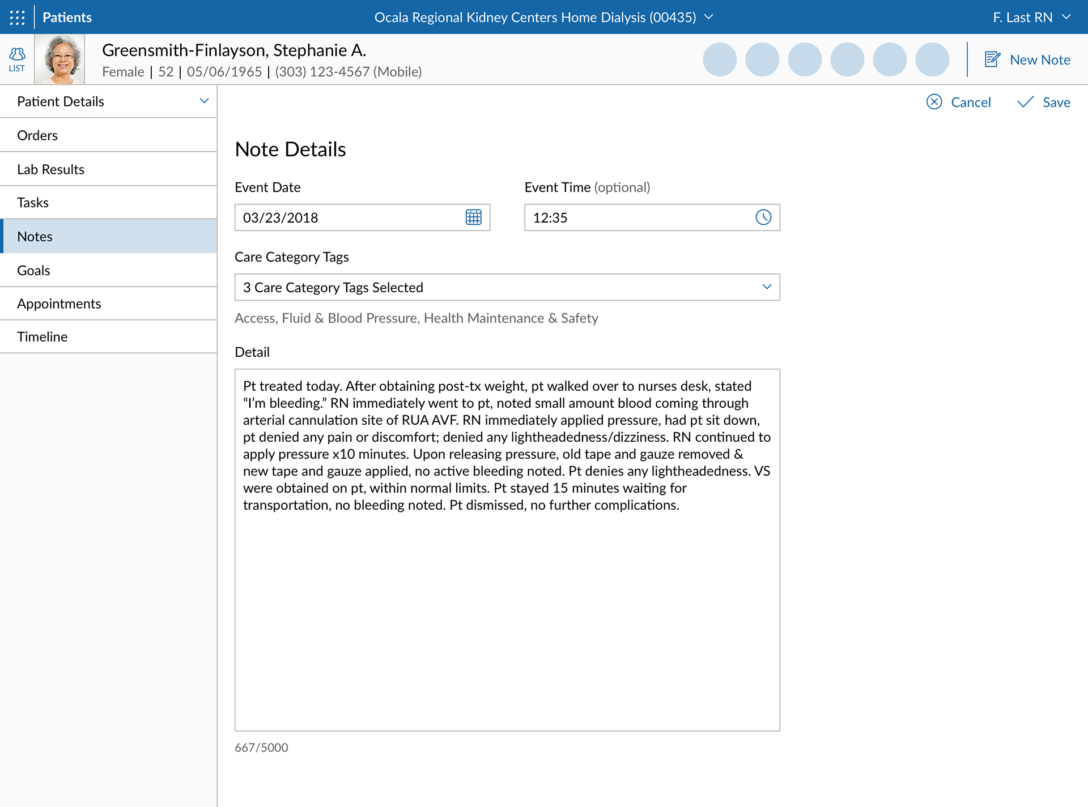The width and height of the screenshot is (1088, 807).
Task: Click the Cancel button
Action: (x=959, y=102)
